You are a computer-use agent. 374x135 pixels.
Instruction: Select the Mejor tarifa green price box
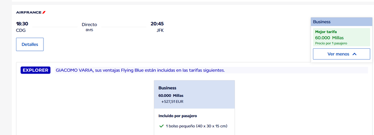(341, 37)
